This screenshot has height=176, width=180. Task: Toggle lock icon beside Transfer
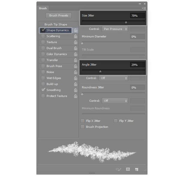point(76,60)
